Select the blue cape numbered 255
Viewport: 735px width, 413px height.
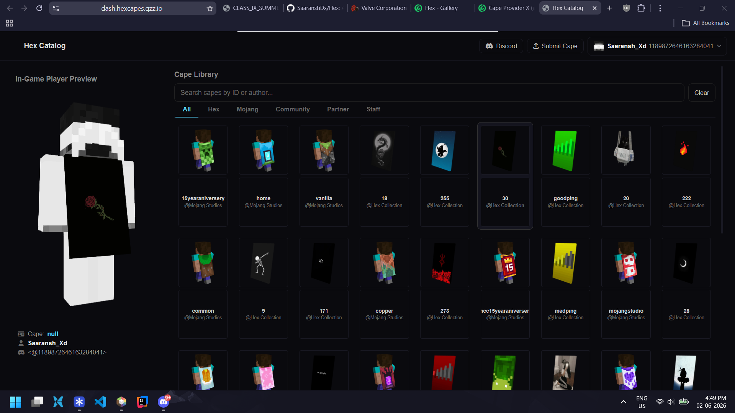point(445,150)
